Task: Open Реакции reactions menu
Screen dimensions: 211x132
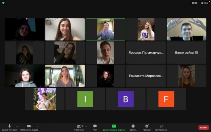Action: (x=147, y=127)
